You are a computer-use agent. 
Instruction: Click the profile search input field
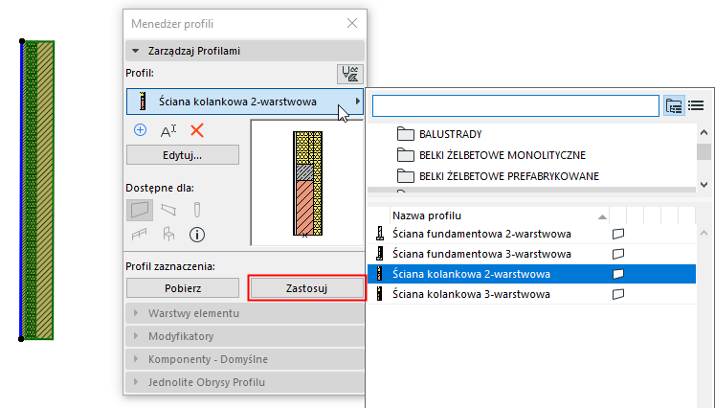[516, 105]
